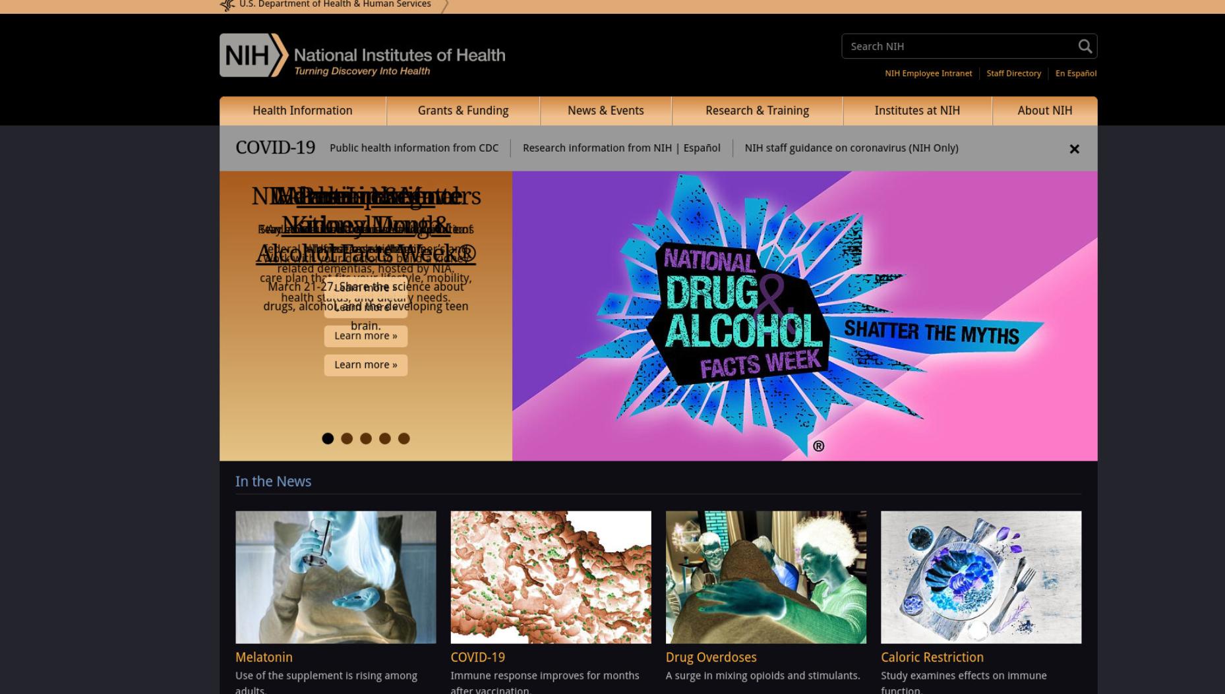
Task: Open the Melatonin headline link
Action: [x=264, y=657]
